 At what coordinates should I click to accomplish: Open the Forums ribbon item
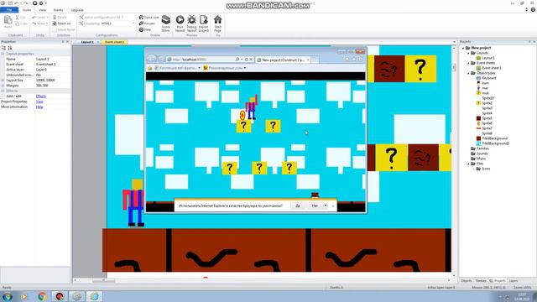click(x=147, y=23)
